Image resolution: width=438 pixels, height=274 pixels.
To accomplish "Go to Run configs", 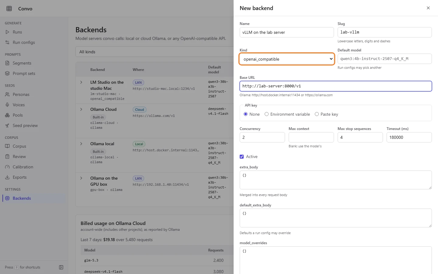I will (x=34, y=42).
